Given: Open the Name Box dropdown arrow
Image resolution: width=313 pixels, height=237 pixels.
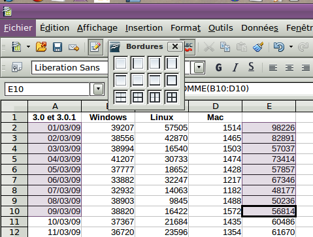Looking at the screenshot, I should click(98, 89).
